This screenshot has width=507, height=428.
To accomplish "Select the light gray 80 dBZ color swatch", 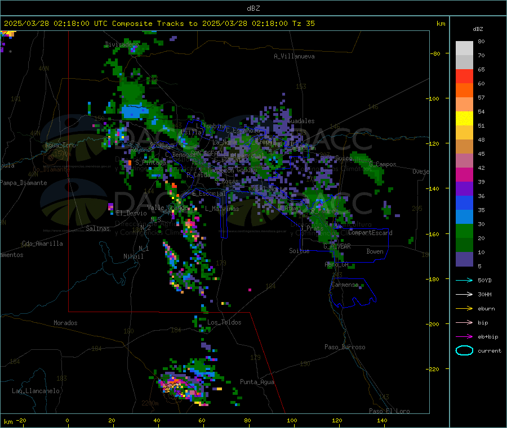I will click(x=464, y=48).
